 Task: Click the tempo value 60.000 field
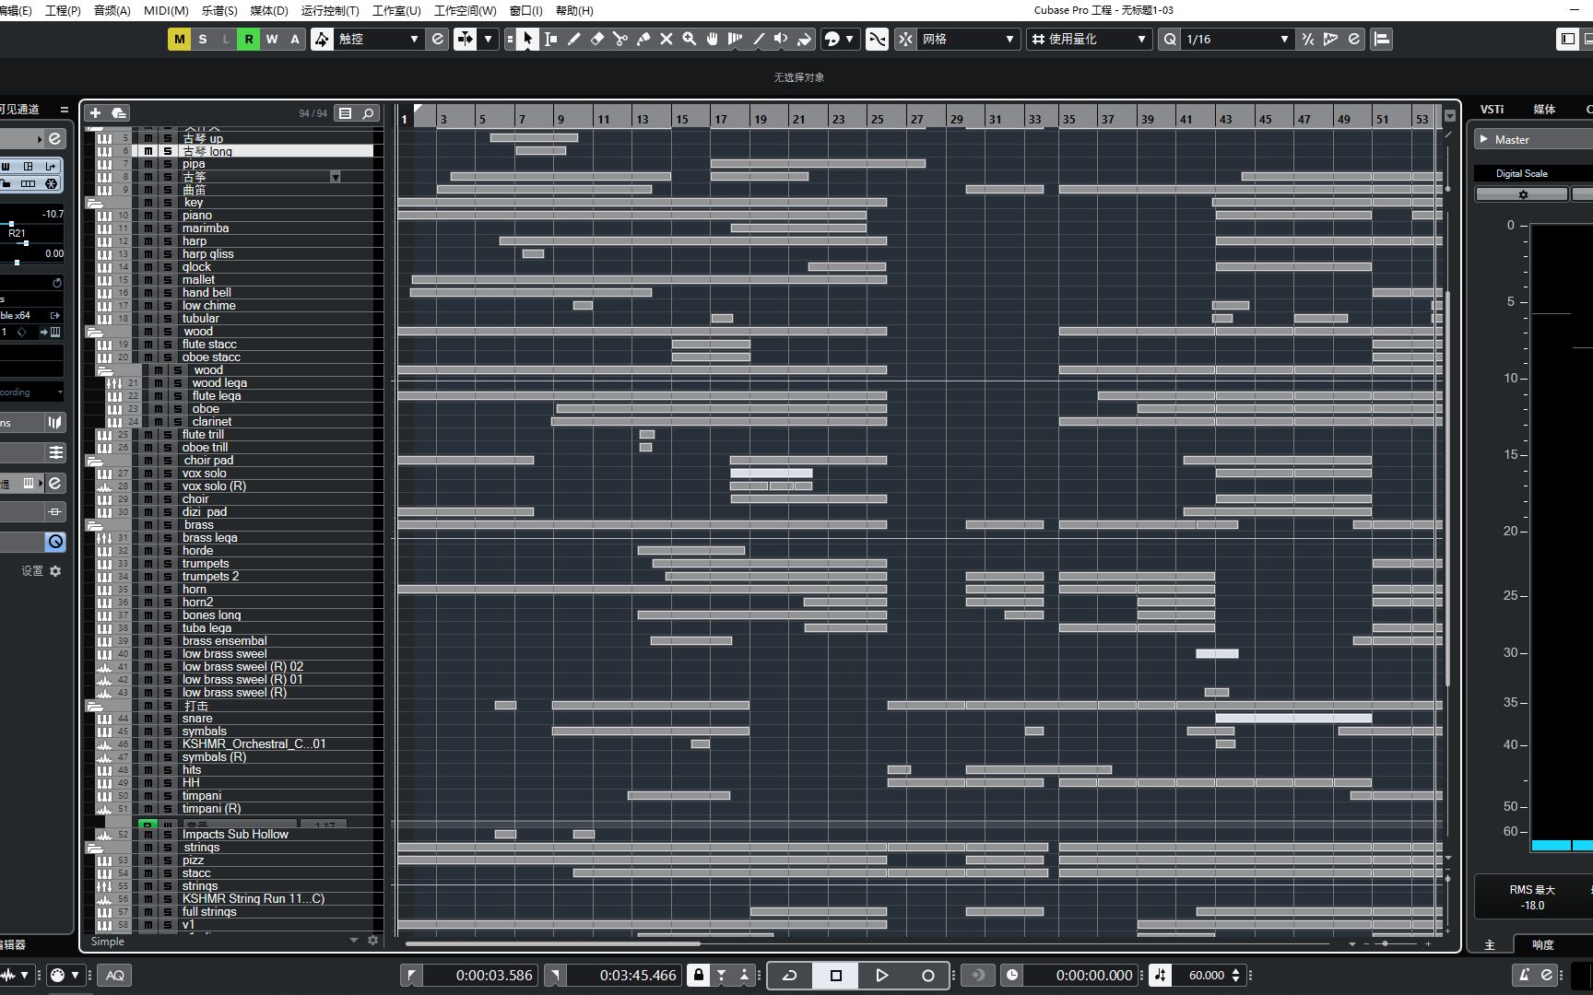coord(1207,975)
